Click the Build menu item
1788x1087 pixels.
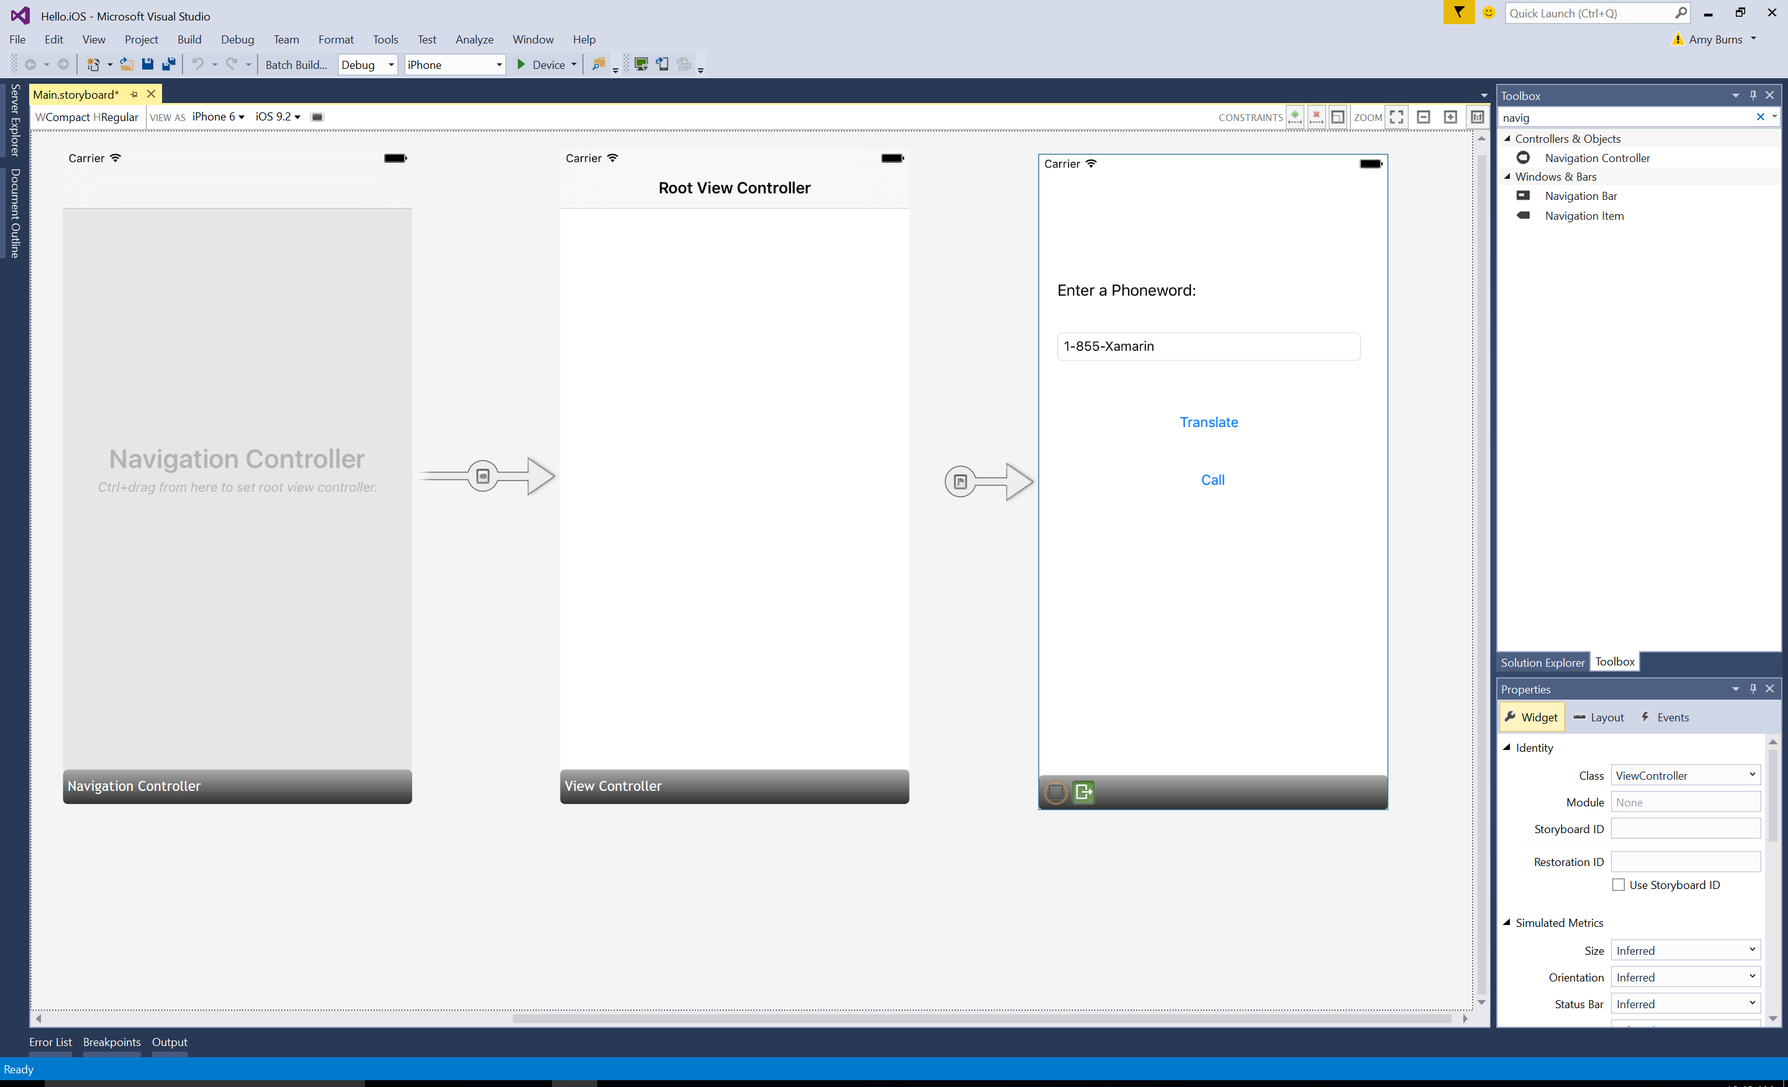point(189,38)
